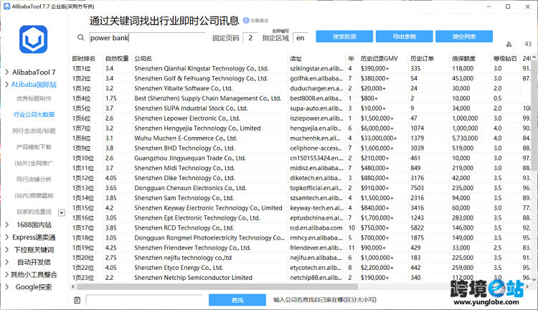This screenshot has width=538, height=310.
Task: Click the 1页17位 ranking cell
Action: pos(82,228)
